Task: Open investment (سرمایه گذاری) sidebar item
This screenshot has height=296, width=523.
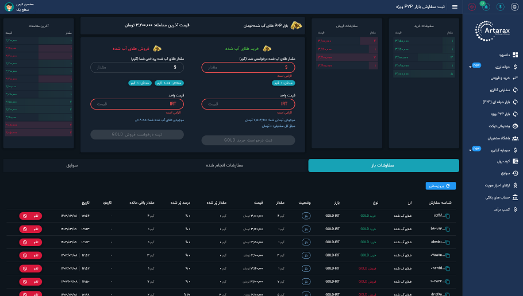Action: (505, 150)
